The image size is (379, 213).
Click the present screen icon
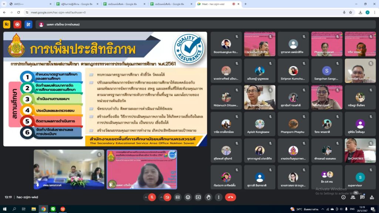198,197
